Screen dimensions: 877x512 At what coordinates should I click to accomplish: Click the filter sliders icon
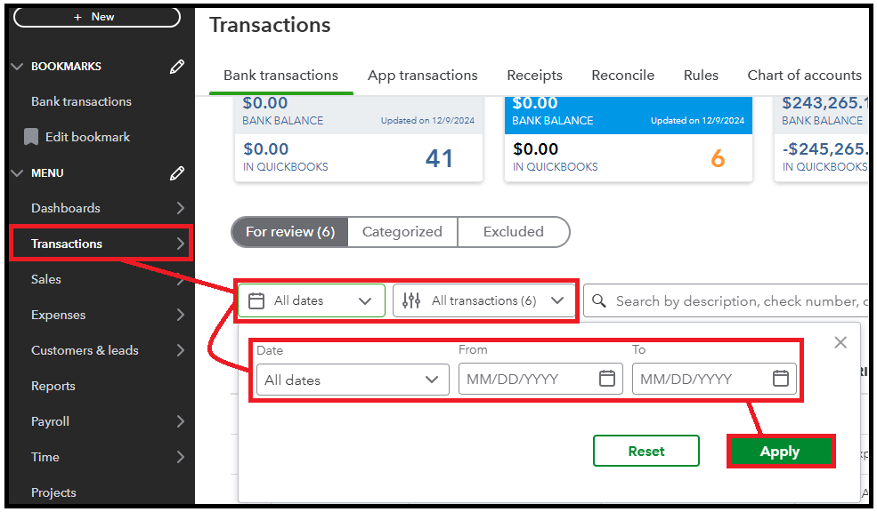tap(410, 300)
